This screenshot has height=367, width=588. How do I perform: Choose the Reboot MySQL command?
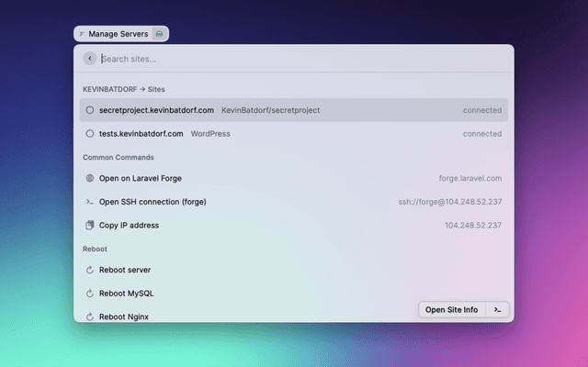[126, 294]
